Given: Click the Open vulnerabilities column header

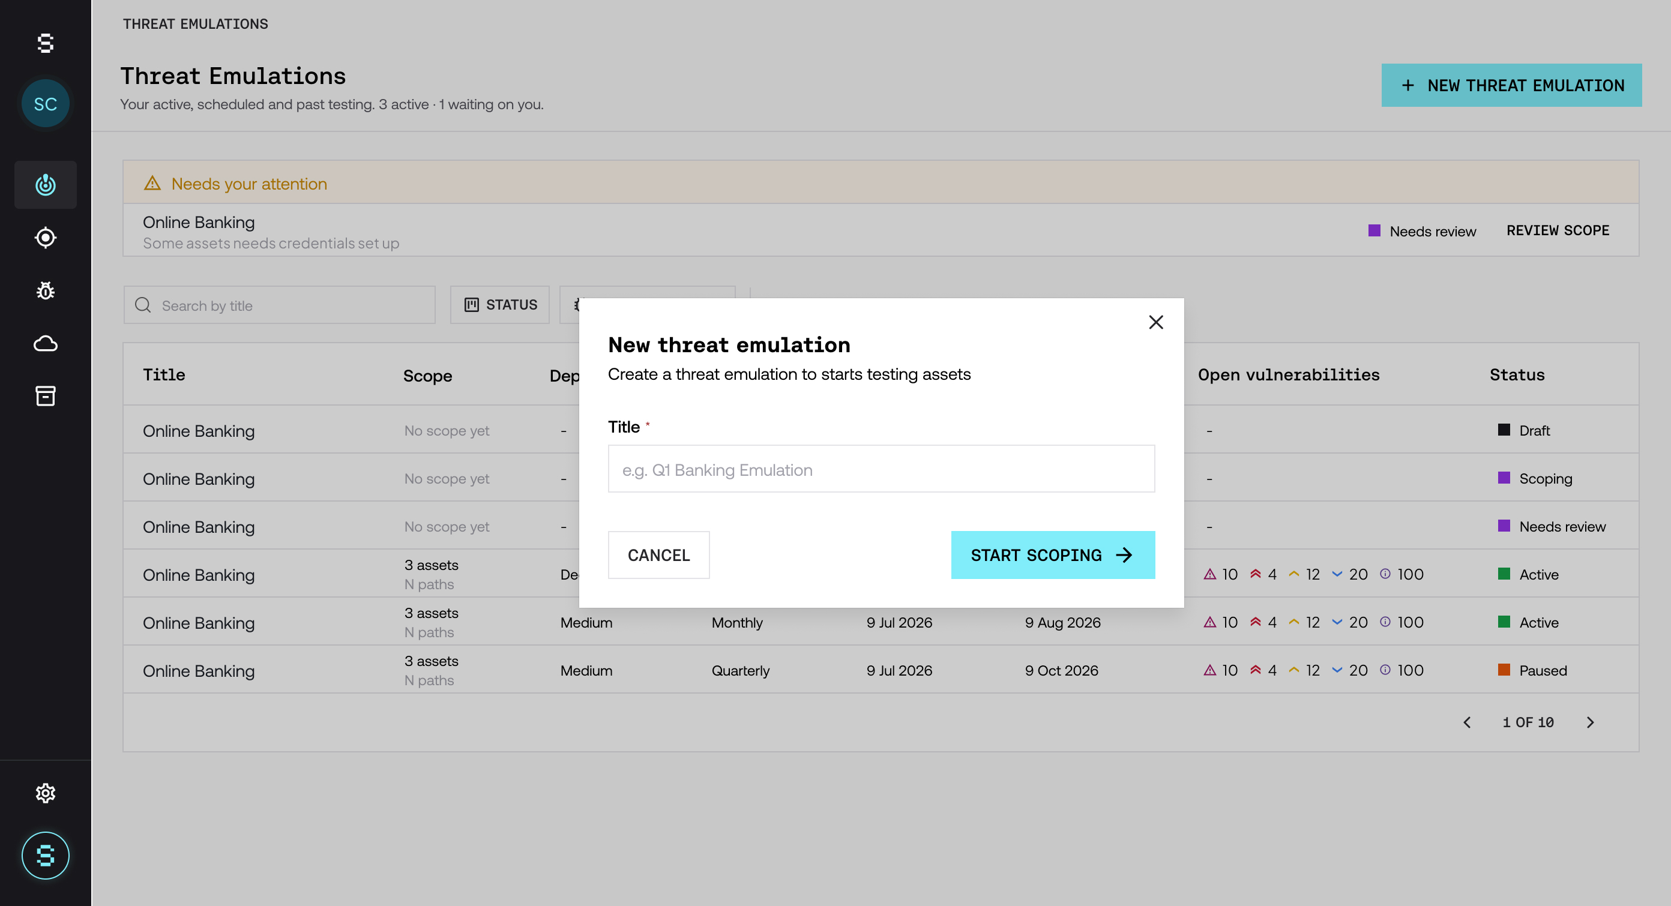Looking at the screenshot, I should (1288, 375).
